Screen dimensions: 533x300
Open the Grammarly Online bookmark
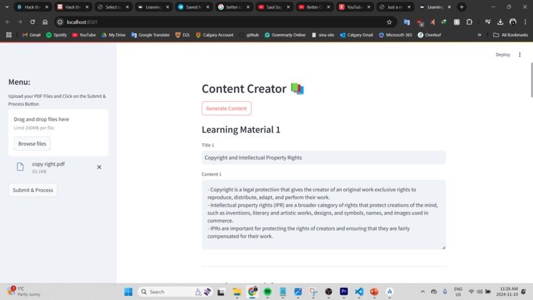285,34
